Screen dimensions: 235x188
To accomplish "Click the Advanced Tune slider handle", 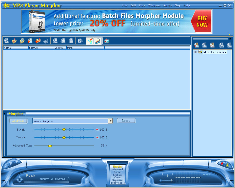I will 50,146.
